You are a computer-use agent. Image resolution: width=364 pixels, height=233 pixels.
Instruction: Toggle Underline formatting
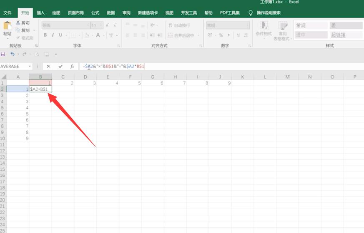coord(60,35)
